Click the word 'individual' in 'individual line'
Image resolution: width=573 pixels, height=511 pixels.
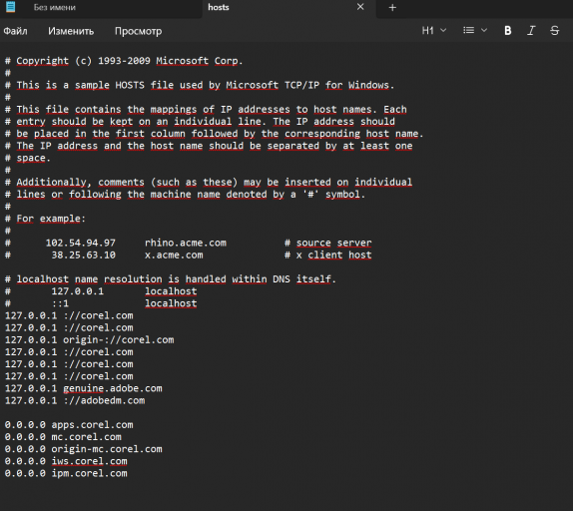pyautogui.click(x=203, y=122)
